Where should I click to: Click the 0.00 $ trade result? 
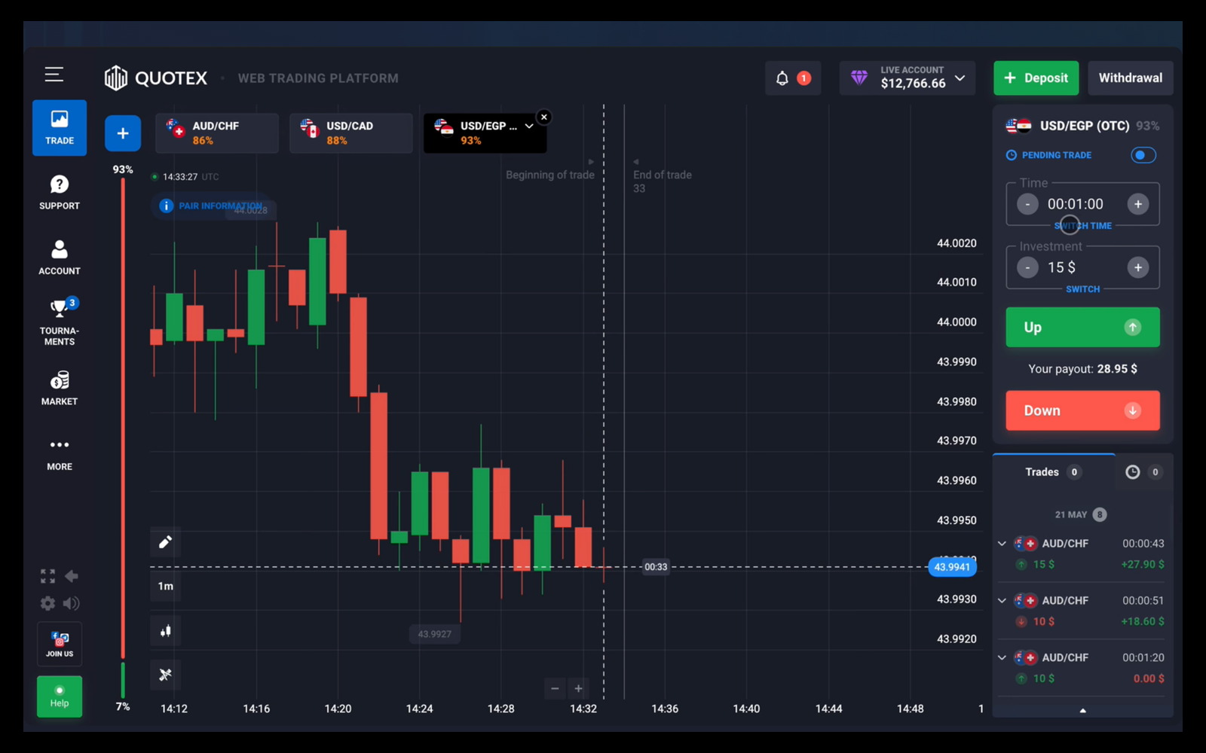(x=1149, y=678)
